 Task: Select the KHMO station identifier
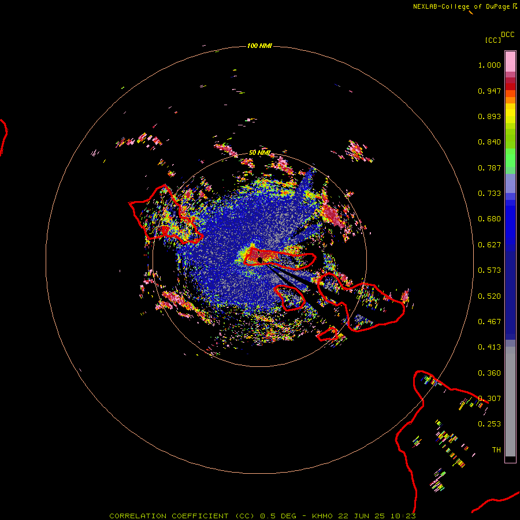[x=322, y=516]
